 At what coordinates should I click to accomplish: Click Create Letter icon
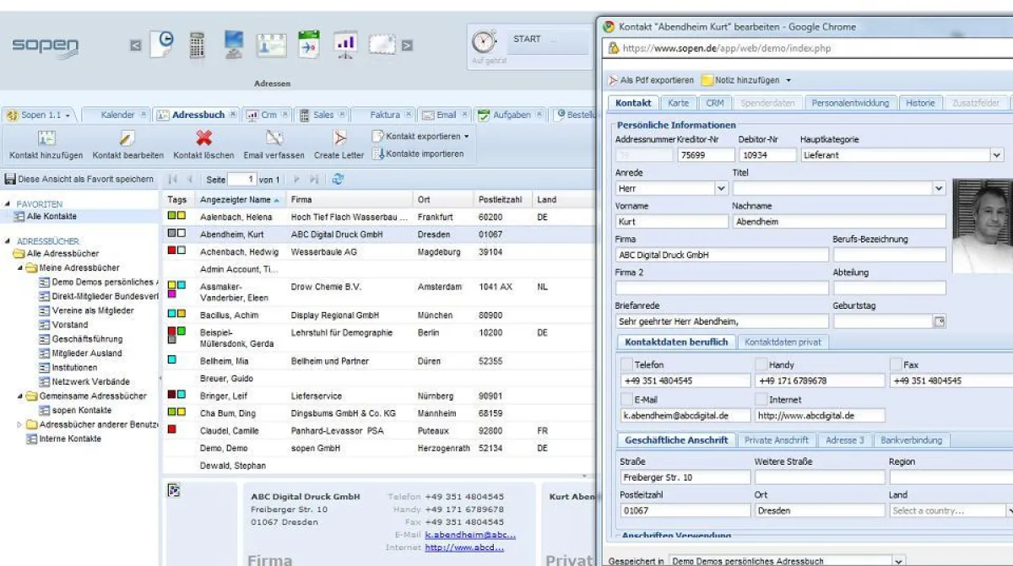click(x=339, y=139)
